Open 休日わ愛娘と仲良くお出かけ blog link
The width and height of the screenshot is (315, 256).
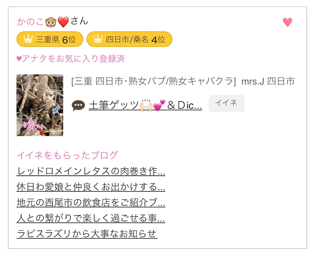(x=91, y=187)
